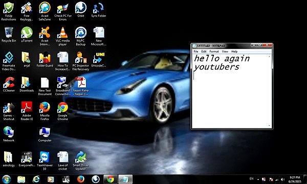Launch Internet Explorer from the taskbar
Image resolution: width=307 pixels, height=184 pixels.
36,179
